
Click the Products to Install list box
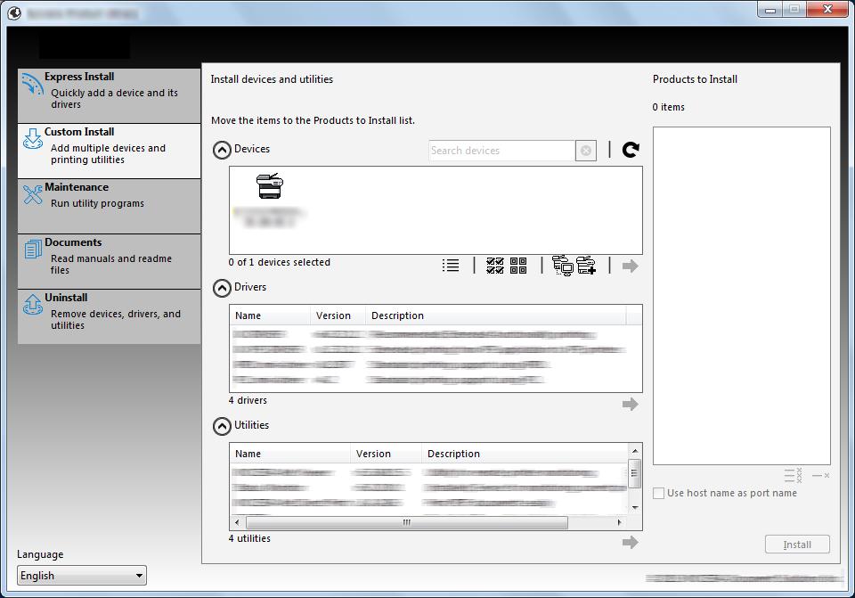[742, 296]
